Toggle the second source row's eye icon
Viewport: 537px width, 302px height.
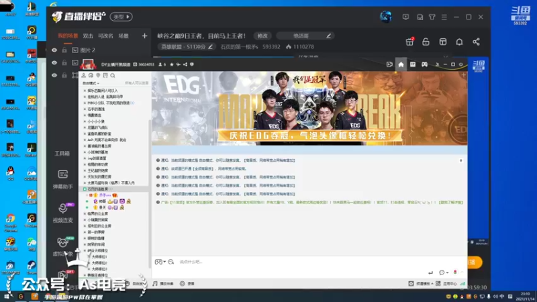click(54, 62)
